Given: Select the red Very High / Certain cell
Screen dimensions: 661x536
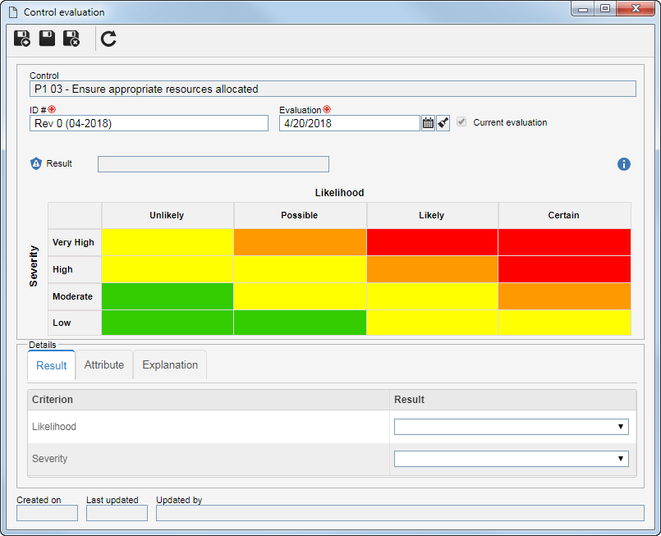Looking at the screenshot, I should coord(564,242).
